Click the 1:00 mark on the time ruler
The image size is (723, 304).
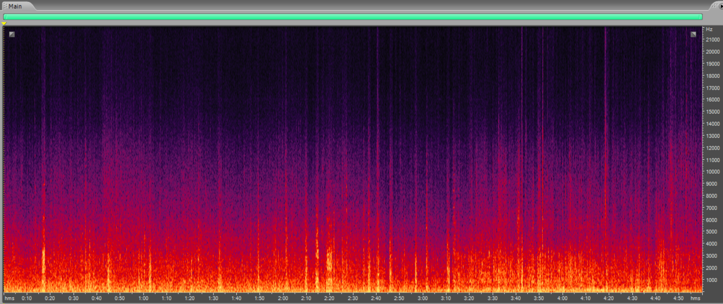(x=143, y=298)
